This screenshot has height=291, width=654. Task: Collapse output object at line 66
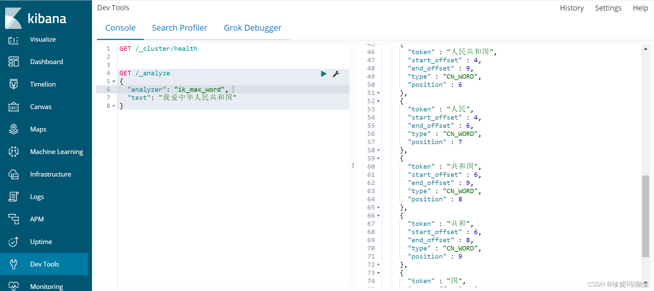click(378, 216)
